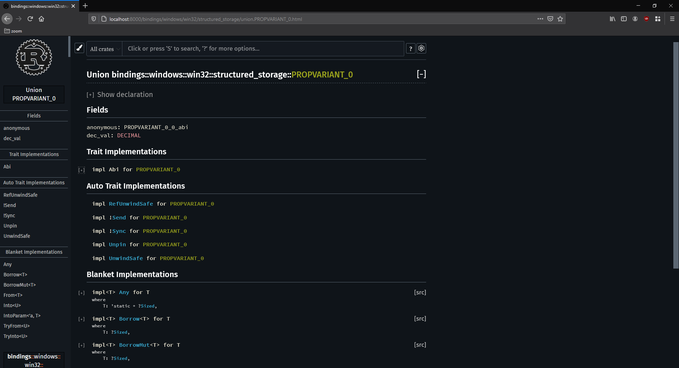Click the Rust logo in sidebar
The width and height of the screenshot is (679, 368).
(34, 57)
